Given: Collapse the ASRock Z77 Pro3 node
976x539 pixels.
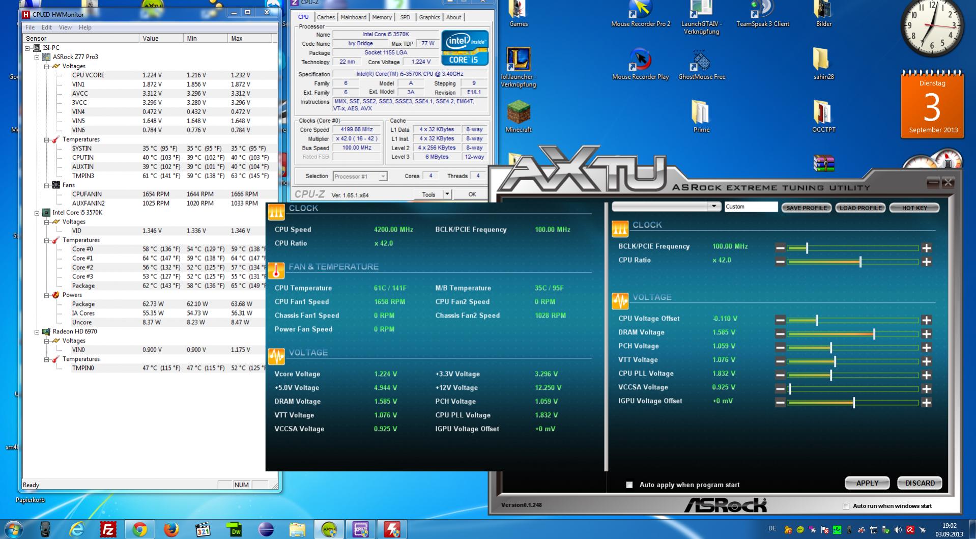Looking at the screenshot, I should pyautogui.click(x=37, y=57).
